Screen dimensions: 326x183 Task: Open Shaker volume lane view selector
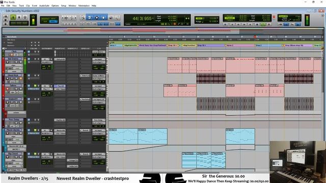(16, 112)
